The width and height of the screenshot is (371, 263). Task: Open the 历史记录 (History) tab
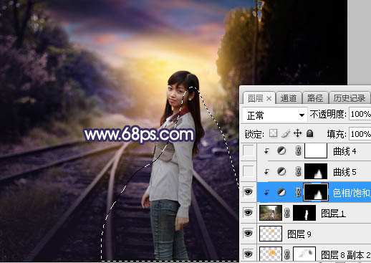coord(350,98)
